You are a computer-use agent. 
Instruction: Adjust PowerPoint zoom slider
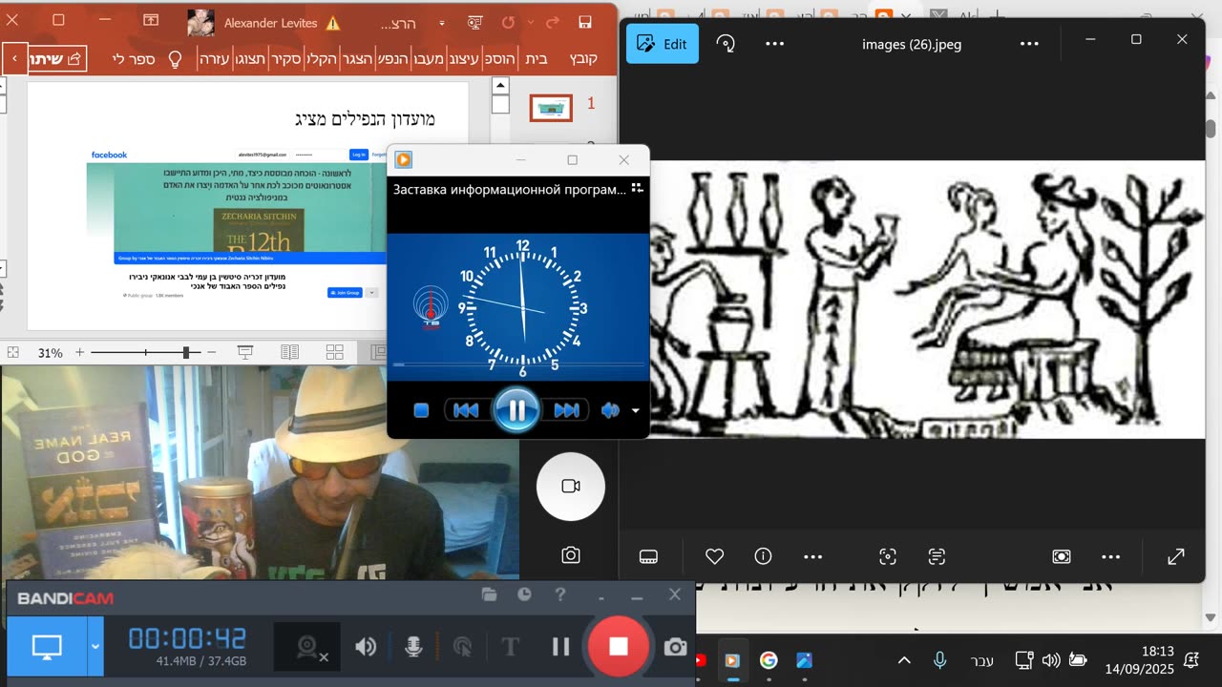(145, 353)
